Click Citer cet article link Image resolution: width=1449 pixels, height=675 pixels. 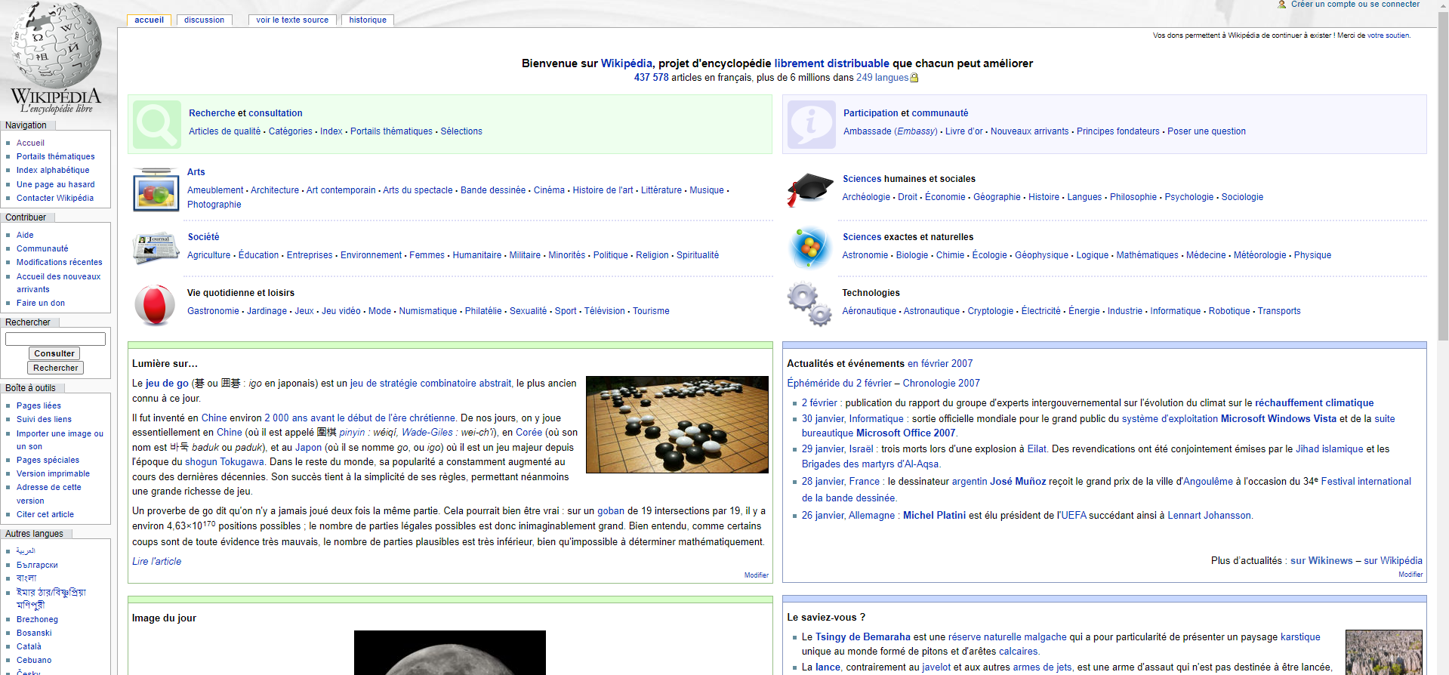45,514
